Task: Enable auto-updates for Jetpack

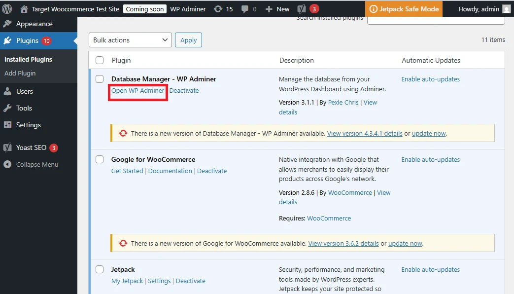Action: (x=430, y=269)
